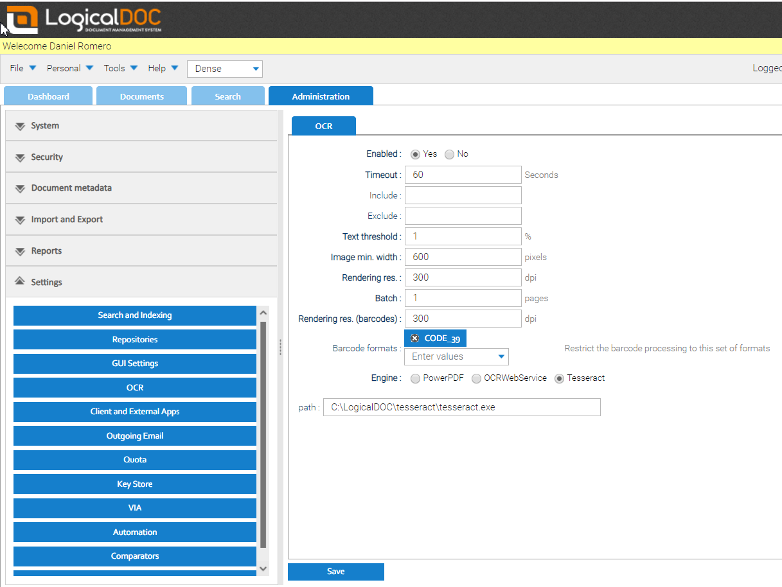Open the barcode formats Enter values dropdown
Viewport: 782px width, 587px height.
(x=456, y=356)
